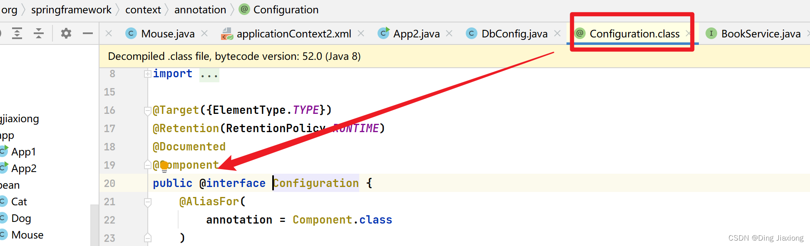Switch to the App2.java tab
The height and width of the screenshot is (246, 810).
coord(416,34)
